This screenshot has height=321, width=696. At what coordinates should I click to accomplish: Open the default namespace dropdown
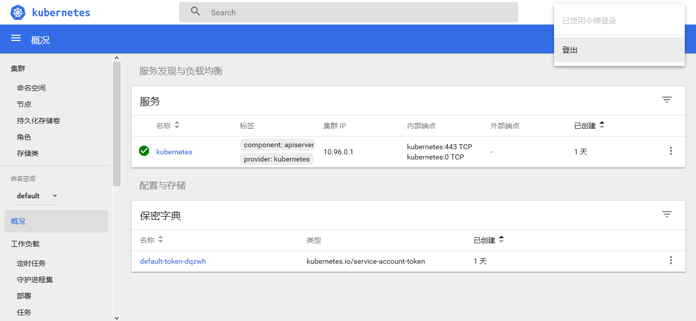pos(37,196)
